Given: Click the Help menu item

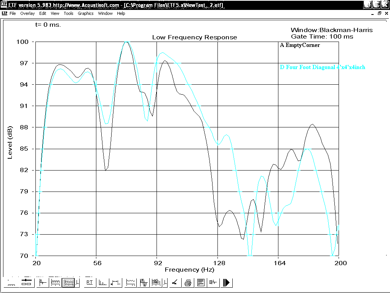Looking at the screenshot, I should [121, 13].
